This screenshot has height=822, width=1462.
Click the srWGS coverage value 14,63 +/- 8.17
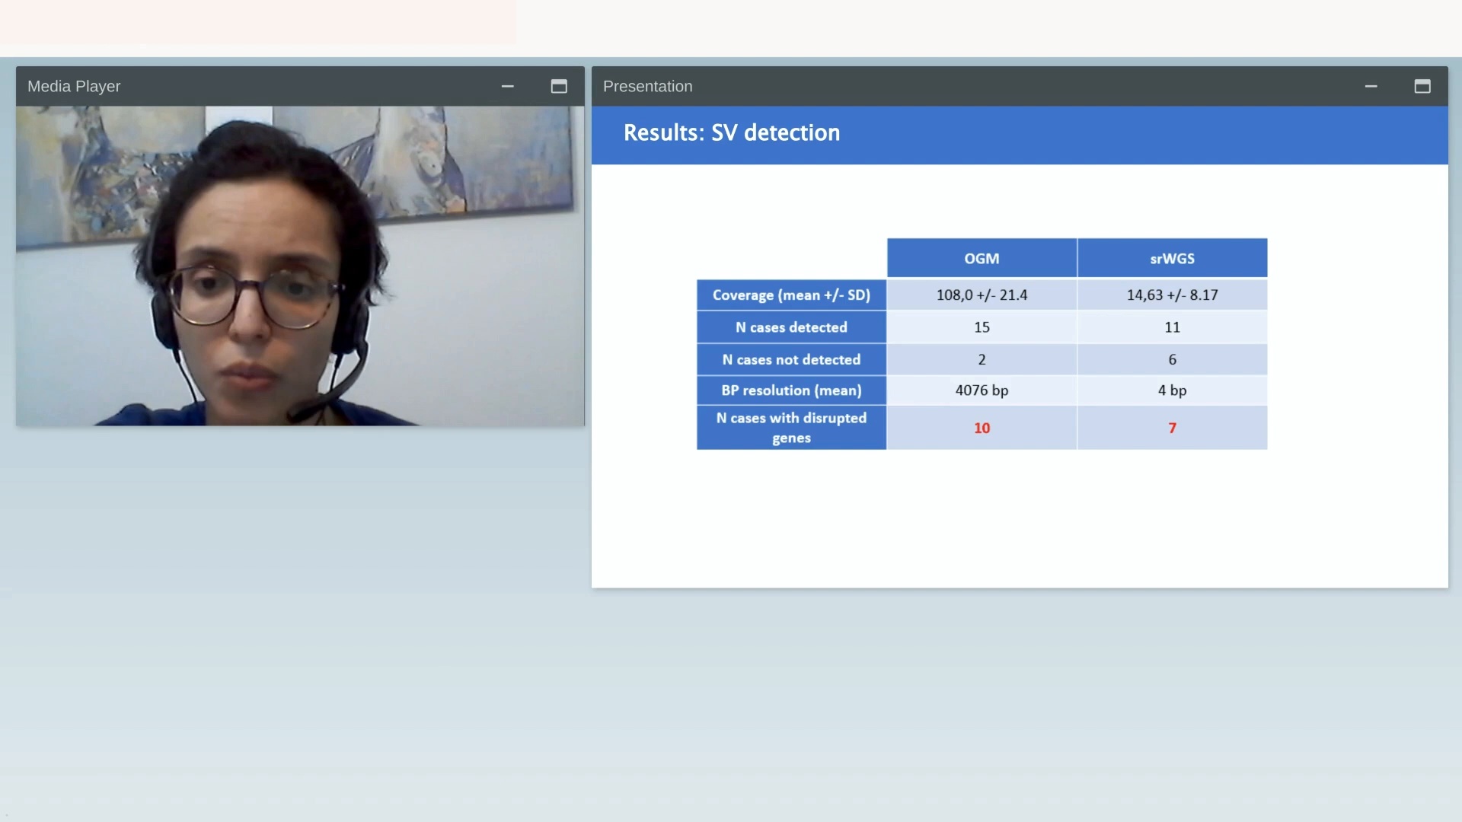coord(1172,295)
